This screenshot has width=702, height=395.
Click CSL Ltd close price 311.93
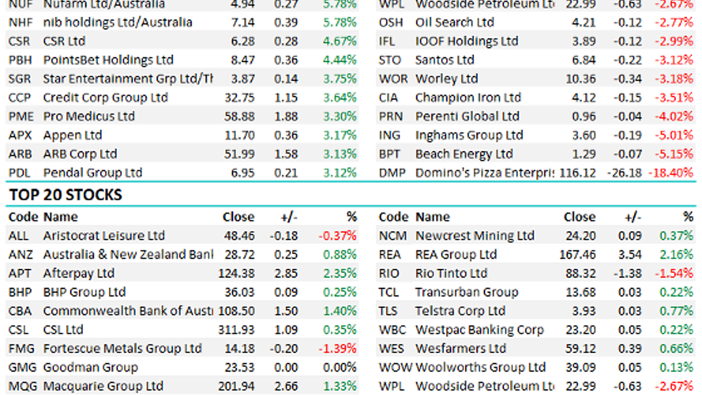[x=236, y=331]
